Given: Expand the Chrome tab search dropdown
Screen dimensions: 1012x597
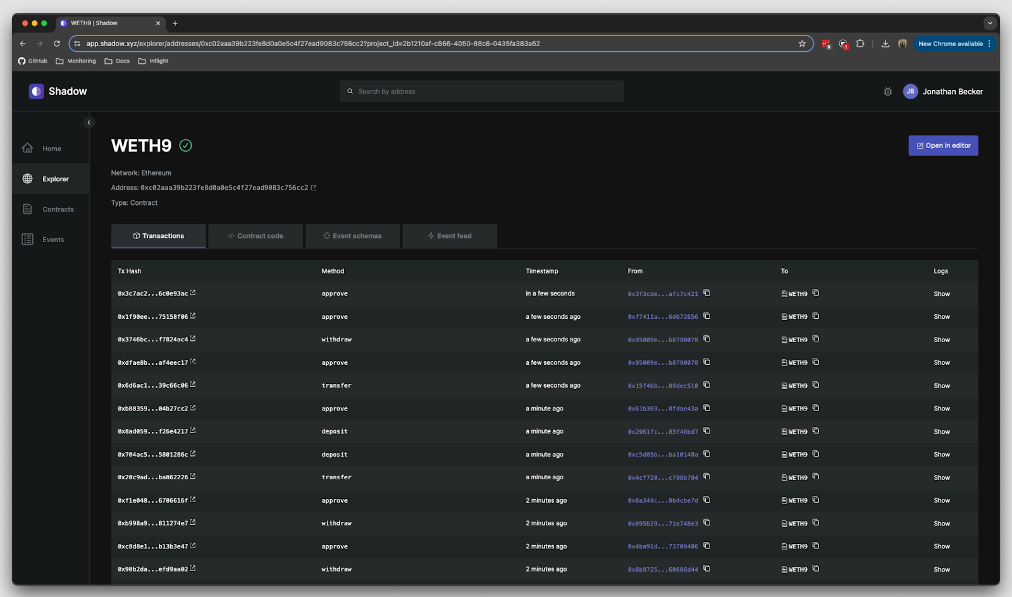Looking at the screenshot, I should point(990,23).
